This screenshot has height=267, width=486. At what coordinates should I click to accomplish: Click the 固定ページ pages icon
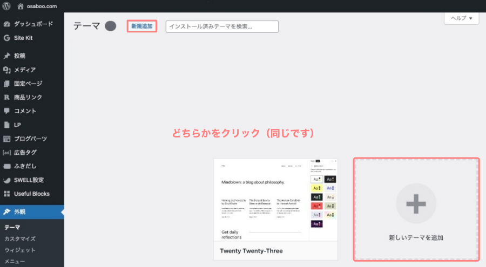(7, 84)
